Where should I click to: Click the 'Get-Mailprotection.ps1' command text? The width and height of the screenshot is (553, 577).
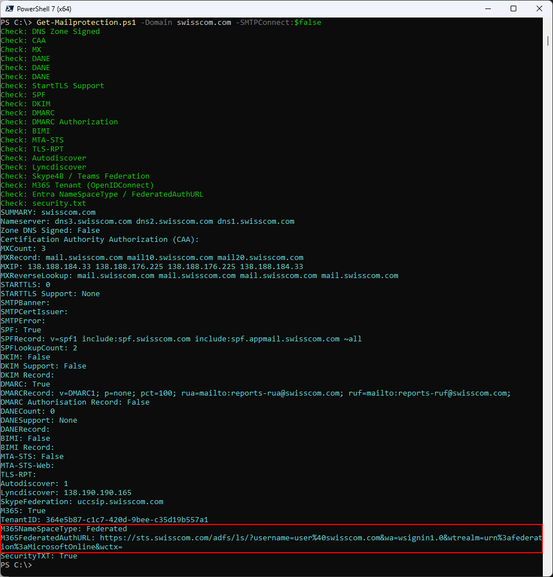[86, 23]
